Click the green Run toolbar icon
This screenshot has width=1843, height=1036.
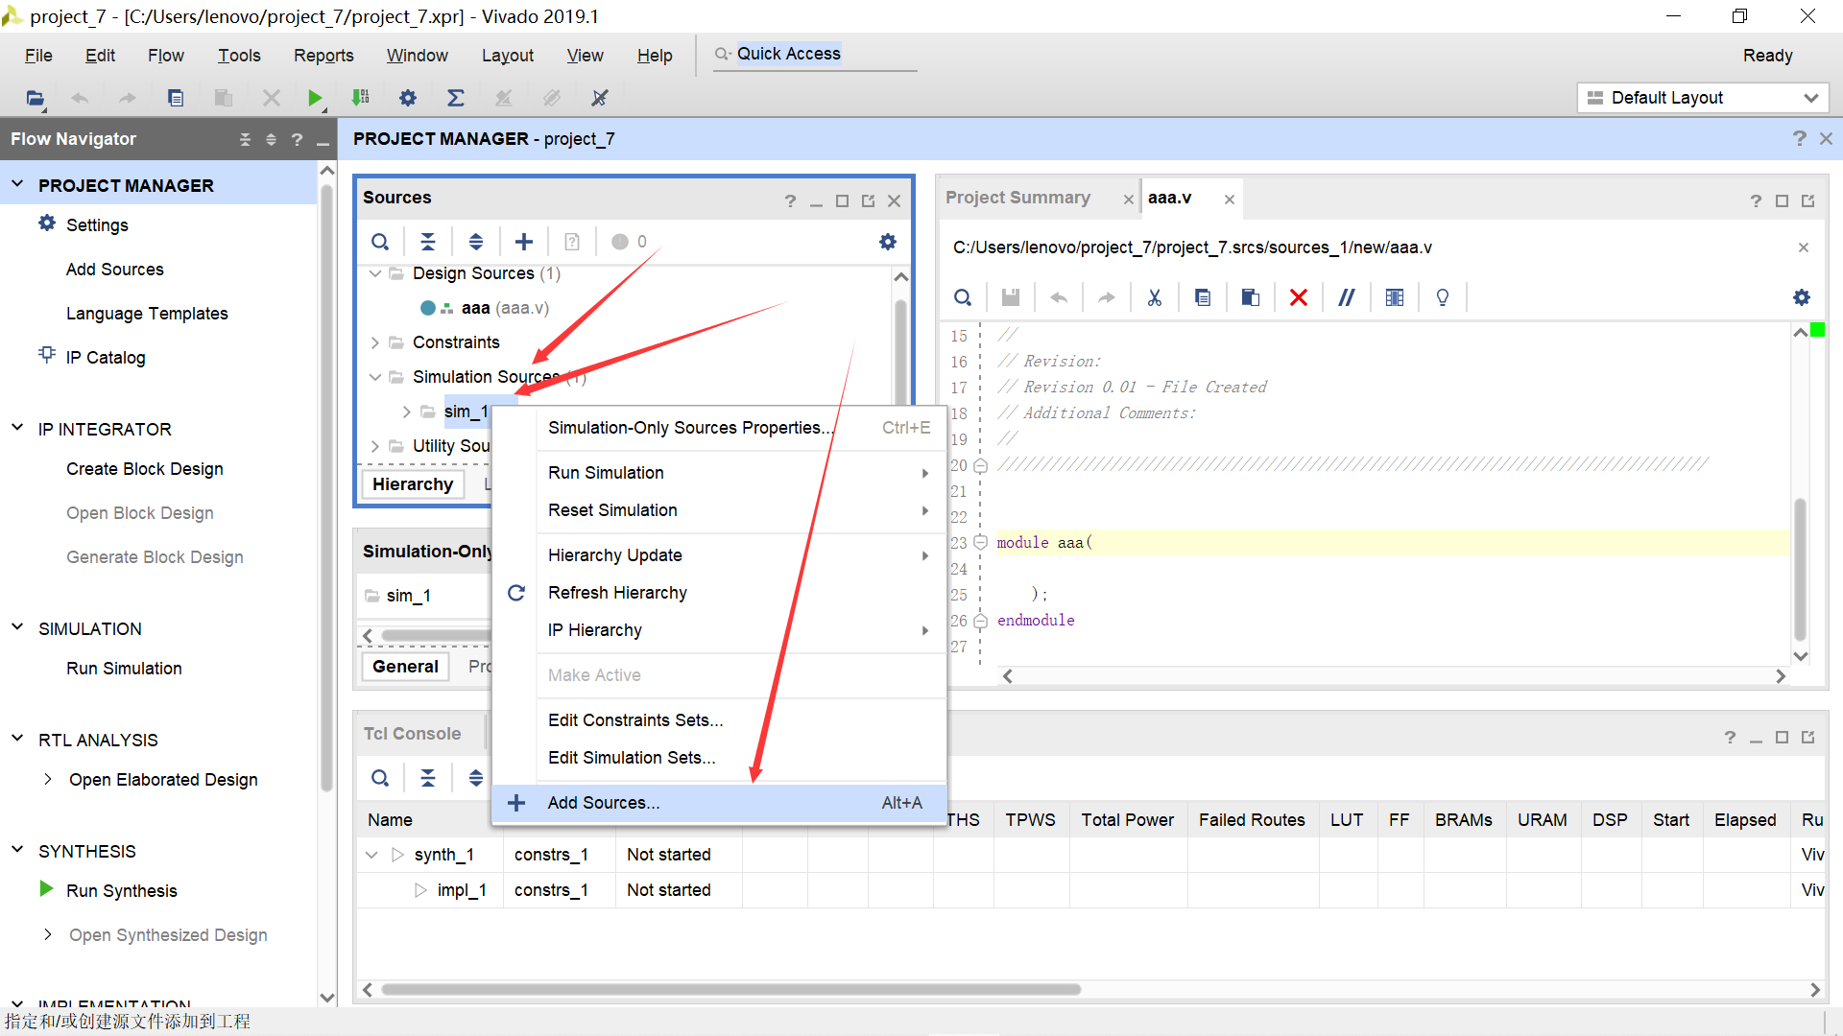(x=314, y=98)
